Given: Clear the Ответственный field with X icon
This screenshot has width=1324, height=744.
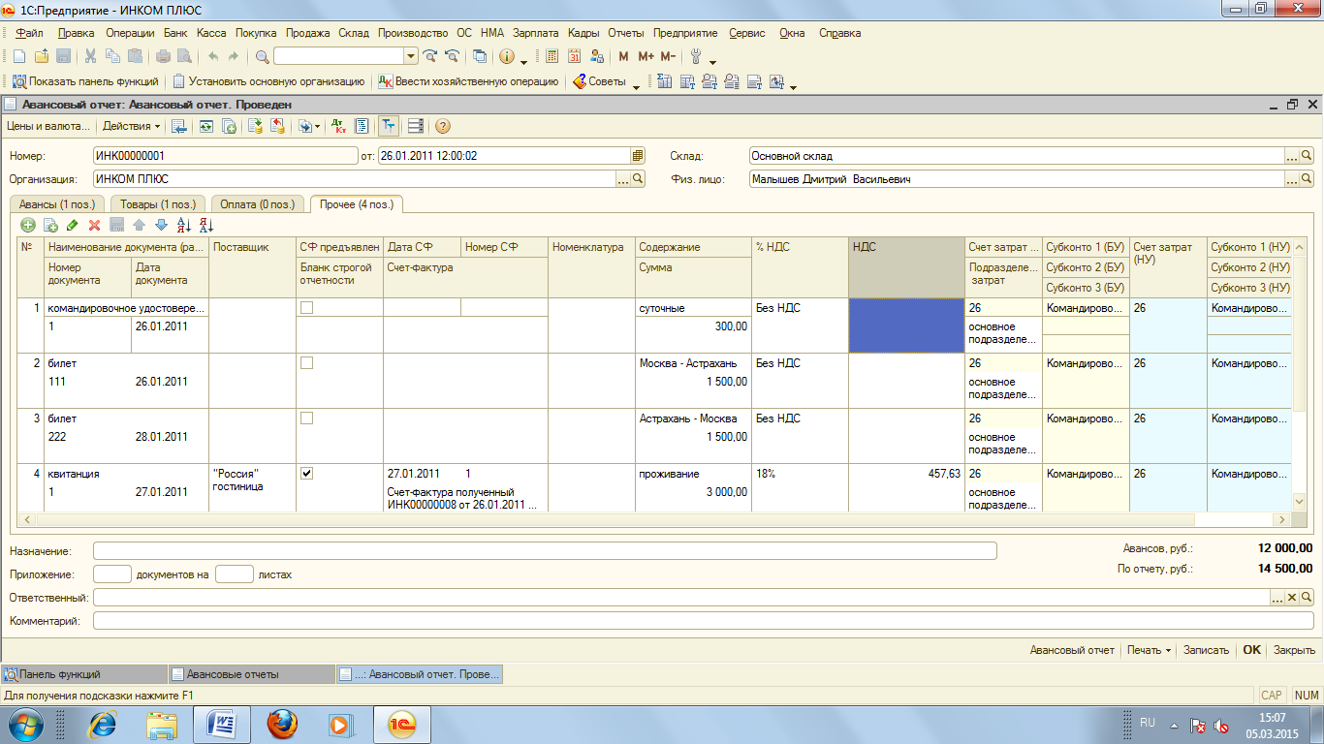Looking at the screenshot, I should tap(1291, 598).
